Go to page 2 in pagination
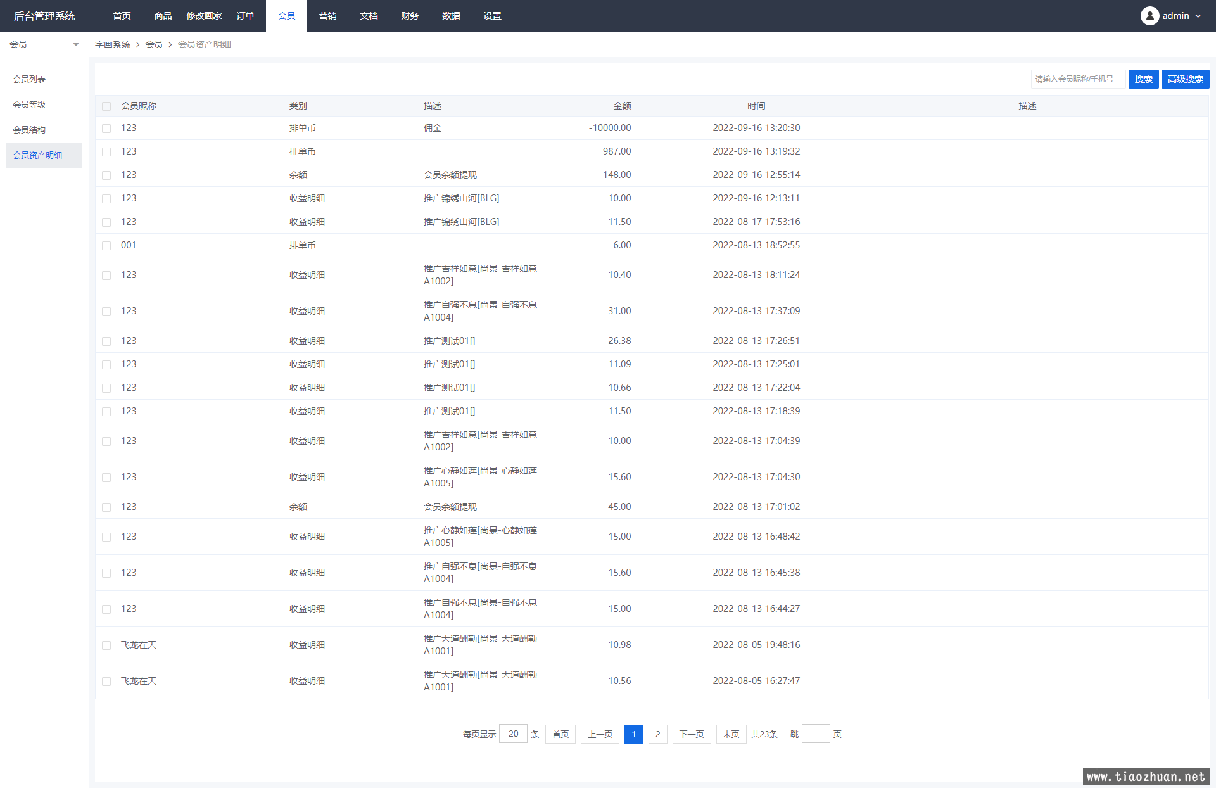Screen dimensions: 1216x788 657,734
